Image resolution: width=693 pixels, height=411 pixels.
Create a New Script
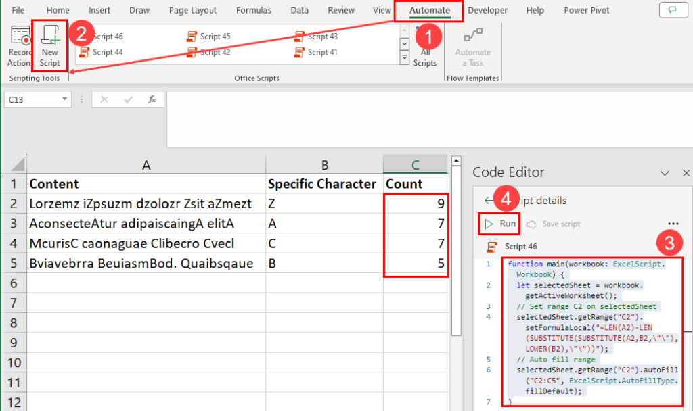49,46
